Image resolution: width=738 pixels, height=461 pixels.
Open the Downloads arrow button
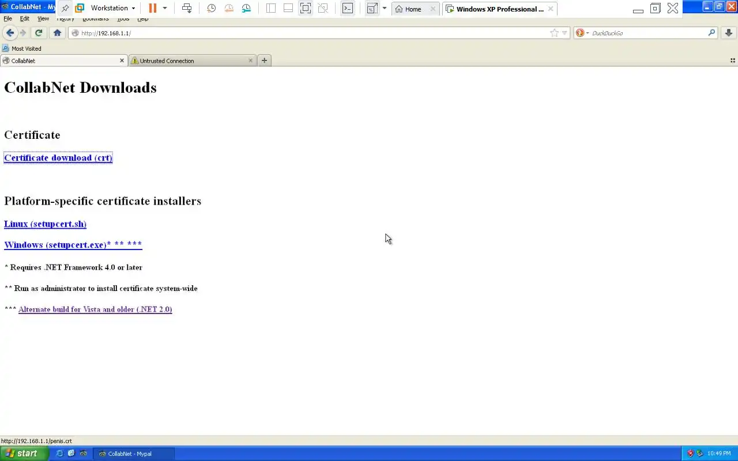click(729, 33)
